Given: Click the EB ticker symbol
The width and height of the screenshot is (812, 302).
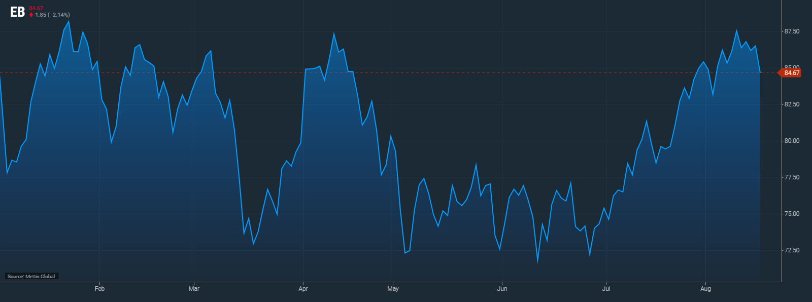Looking at the screenshot, I should coord(17,12).
